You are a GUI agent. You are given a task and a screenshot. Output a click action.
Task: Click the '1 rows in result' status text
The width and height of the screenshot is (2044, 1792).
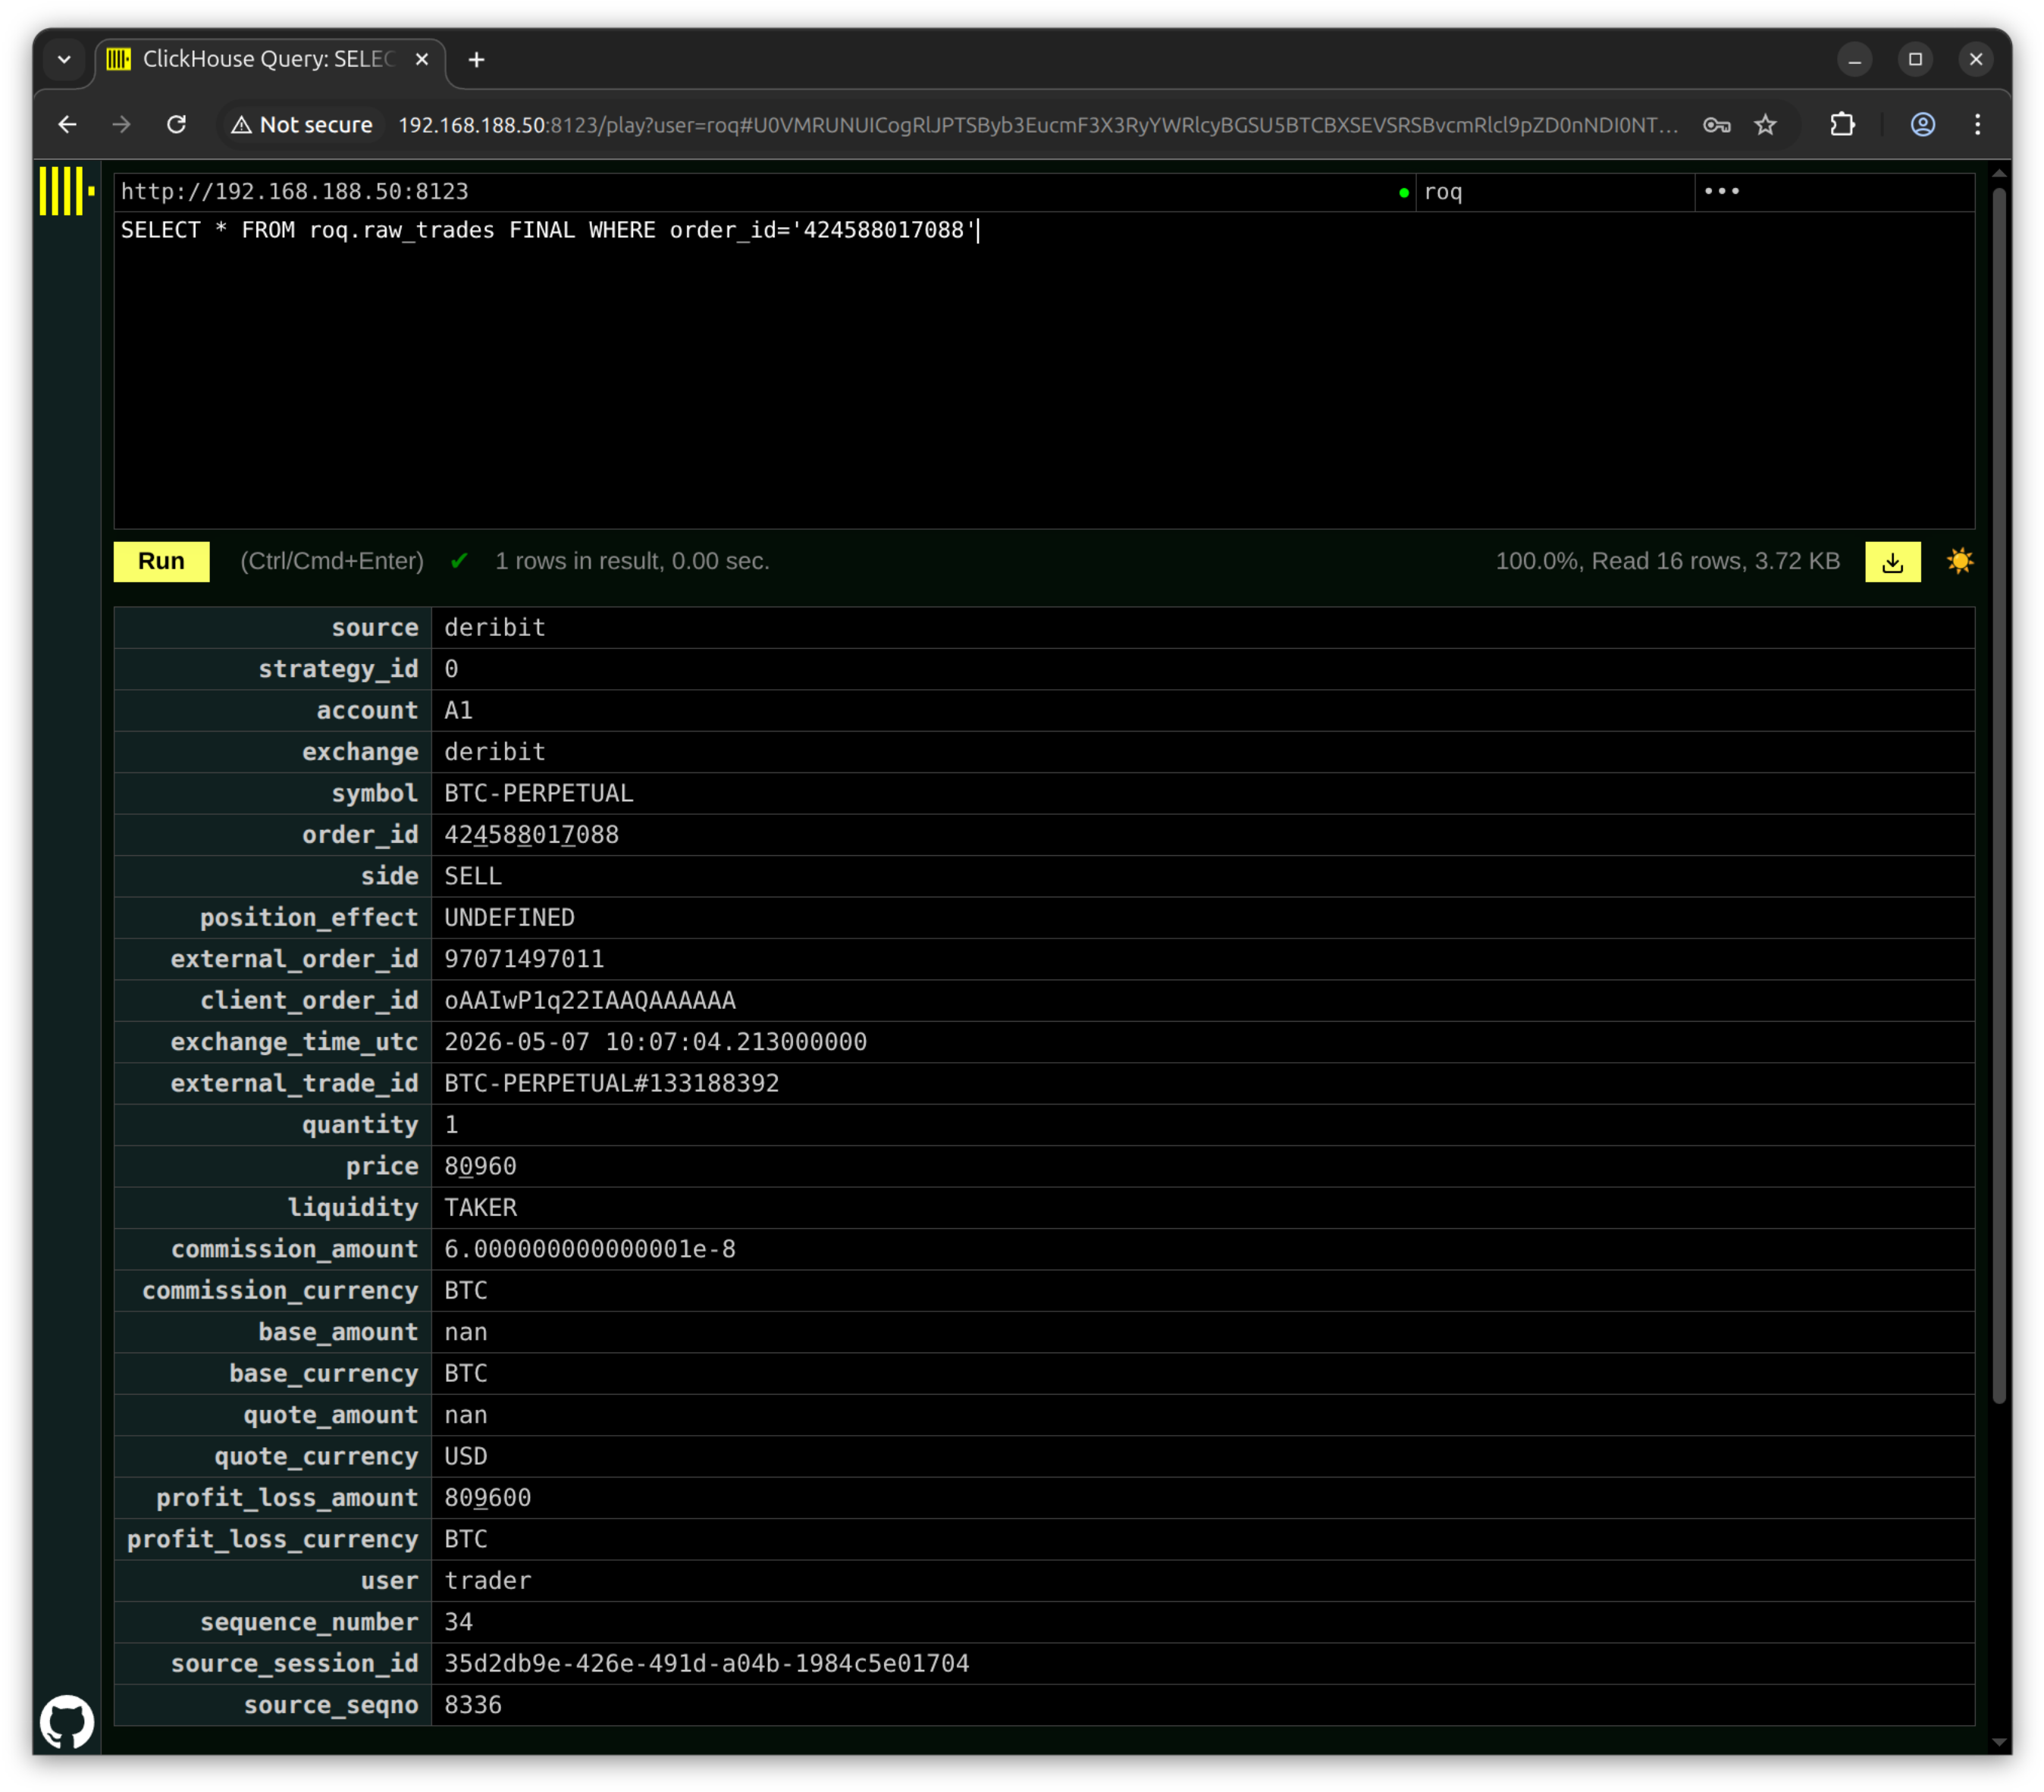(632, 562)
